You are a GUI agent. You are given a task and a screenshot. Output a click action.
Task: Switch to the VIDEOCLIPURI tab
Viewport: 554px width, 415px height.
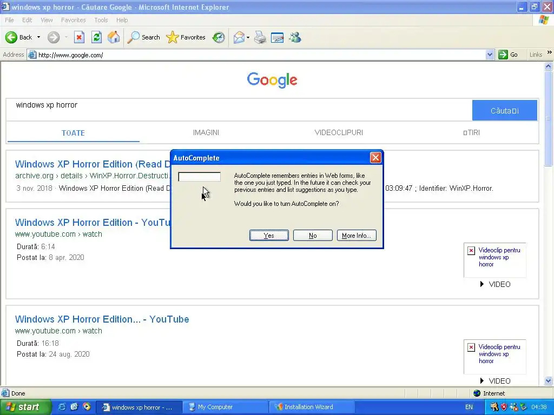[339, 133]
